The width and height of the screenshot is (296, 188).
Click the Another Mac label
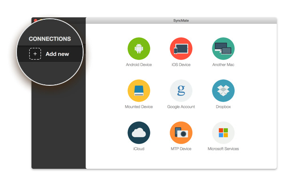pos(223,65)
